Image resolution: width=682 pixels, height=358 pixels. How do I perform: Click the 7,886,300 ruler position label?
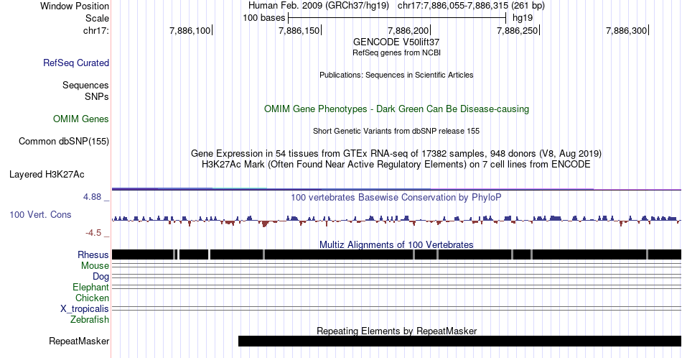626,30
